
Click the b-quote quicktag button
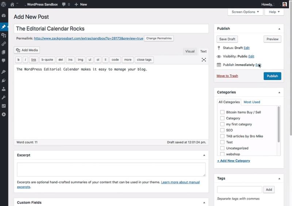coord(47,60)
